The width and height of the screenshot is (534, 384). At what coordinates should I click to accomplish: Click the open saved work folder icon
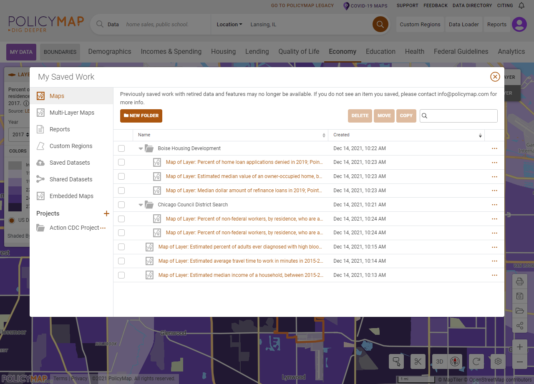click(519, 311)
